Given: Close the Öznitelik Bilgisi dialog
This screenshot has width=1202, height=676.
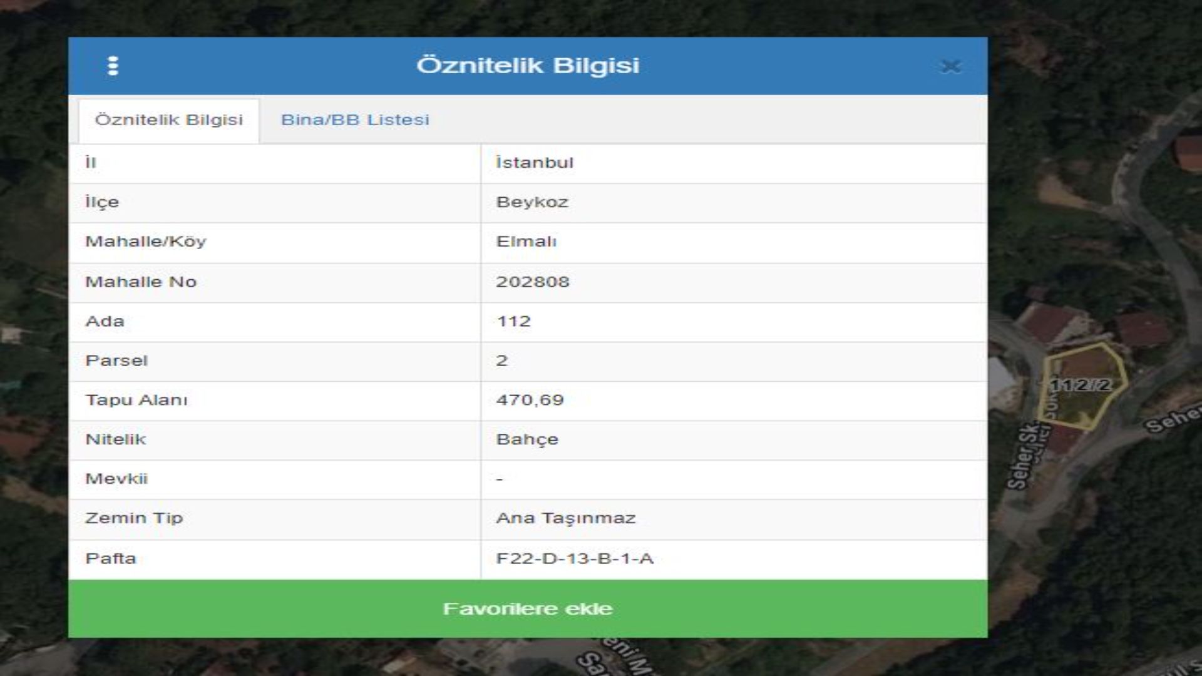Looking at the screenshot, I should tap(950, 66).
